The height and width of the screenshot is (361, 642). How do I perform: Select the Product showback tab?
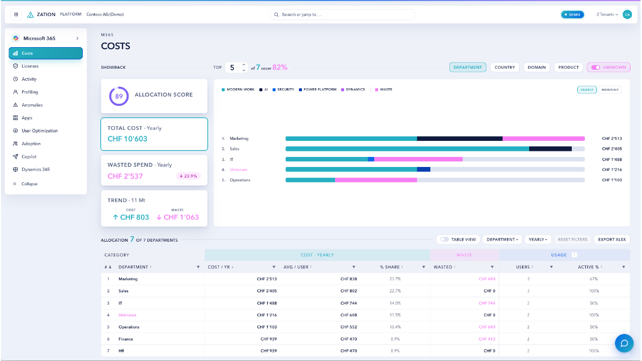(569, 67)
